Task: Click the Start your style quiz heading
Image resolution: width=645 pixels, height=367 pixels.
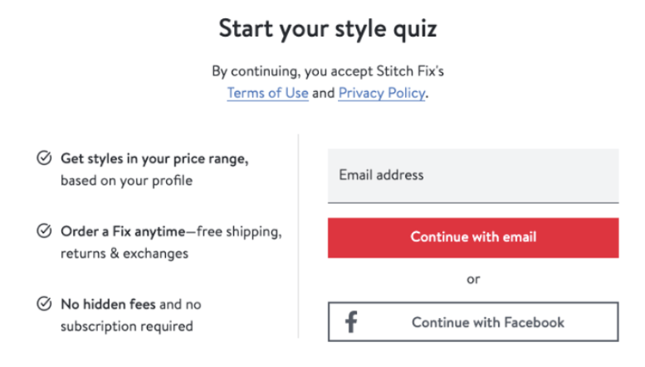Action: 328,28
